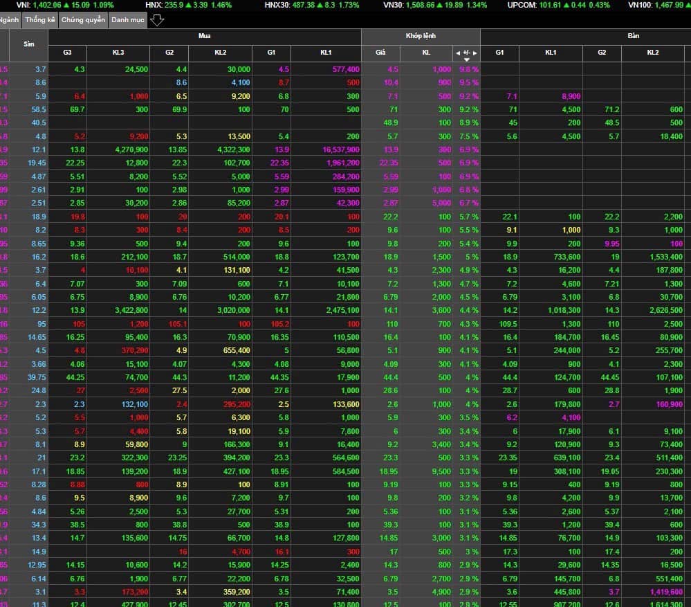This screenshot has width=691, height=607.
Task: Sort by the Sàn column header
Action: click(x=28, y=44)
